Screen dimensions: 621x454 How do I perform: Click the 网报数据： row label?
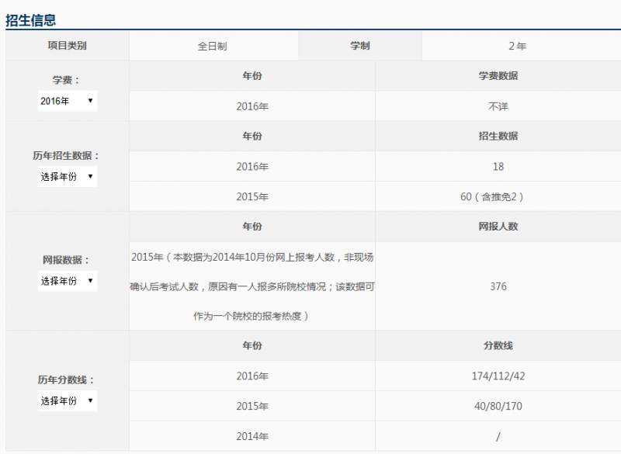pos(66,260)
